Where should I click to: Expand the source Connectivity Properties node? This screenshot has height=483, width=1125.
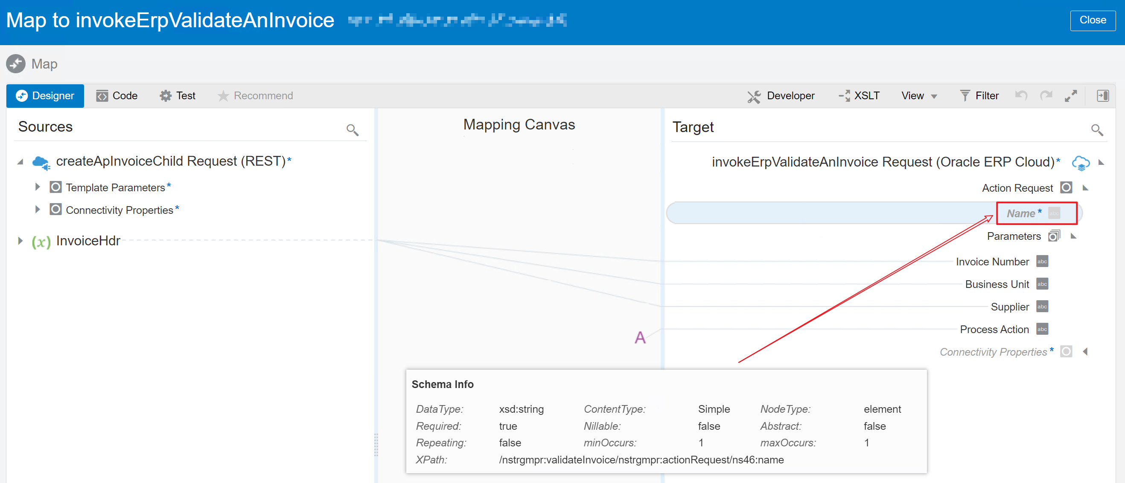(x=38, y=210)
